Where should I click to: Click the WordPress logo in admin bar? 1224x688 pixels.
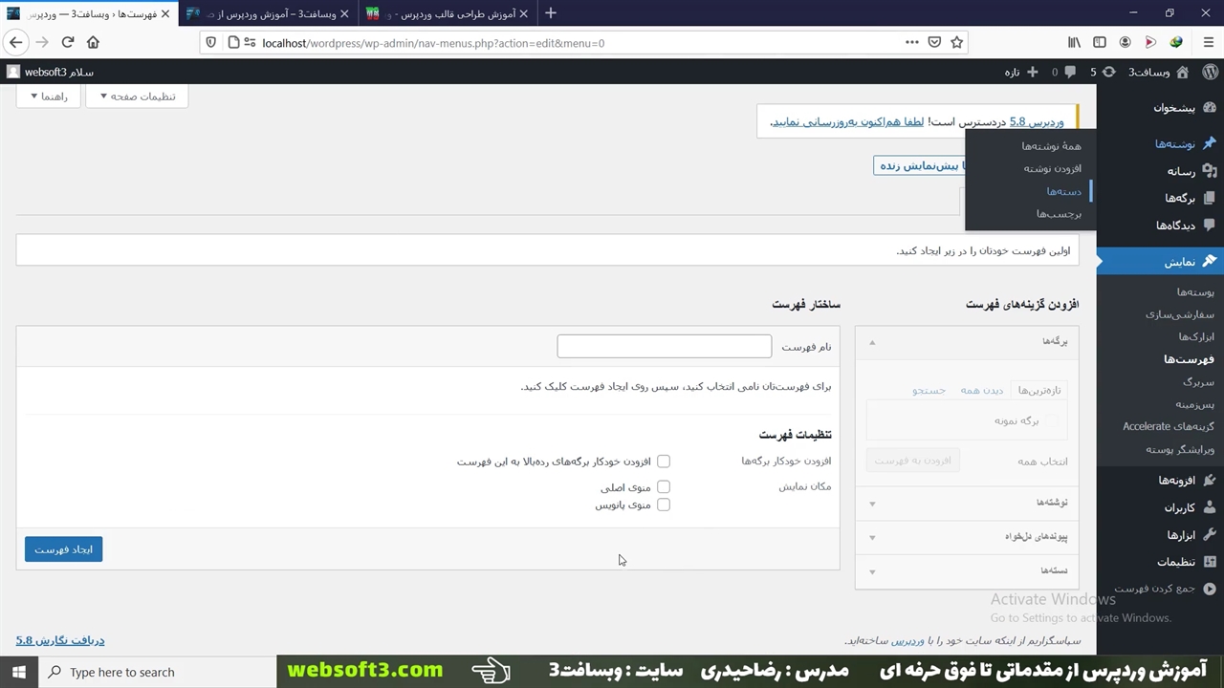point(1210,72)
